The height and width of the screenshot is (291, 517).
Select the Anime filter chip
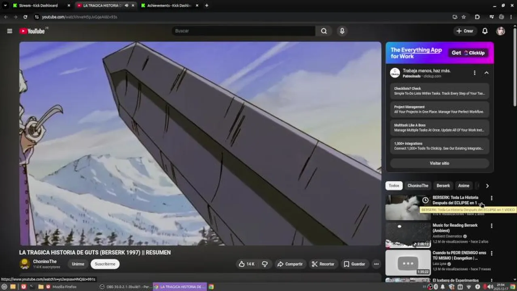[464, 186]
